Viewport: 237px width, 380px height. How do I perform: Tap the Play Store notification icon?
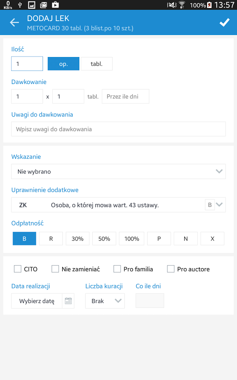tap(55, 5)
